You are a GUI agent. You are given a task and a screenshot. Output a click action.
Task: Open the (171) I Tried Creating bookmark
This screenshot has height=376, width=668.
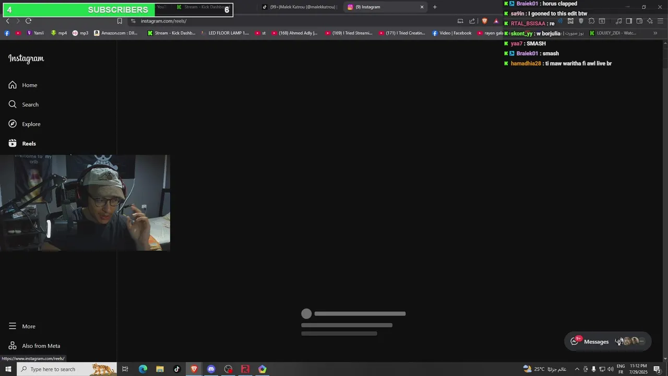402,33
